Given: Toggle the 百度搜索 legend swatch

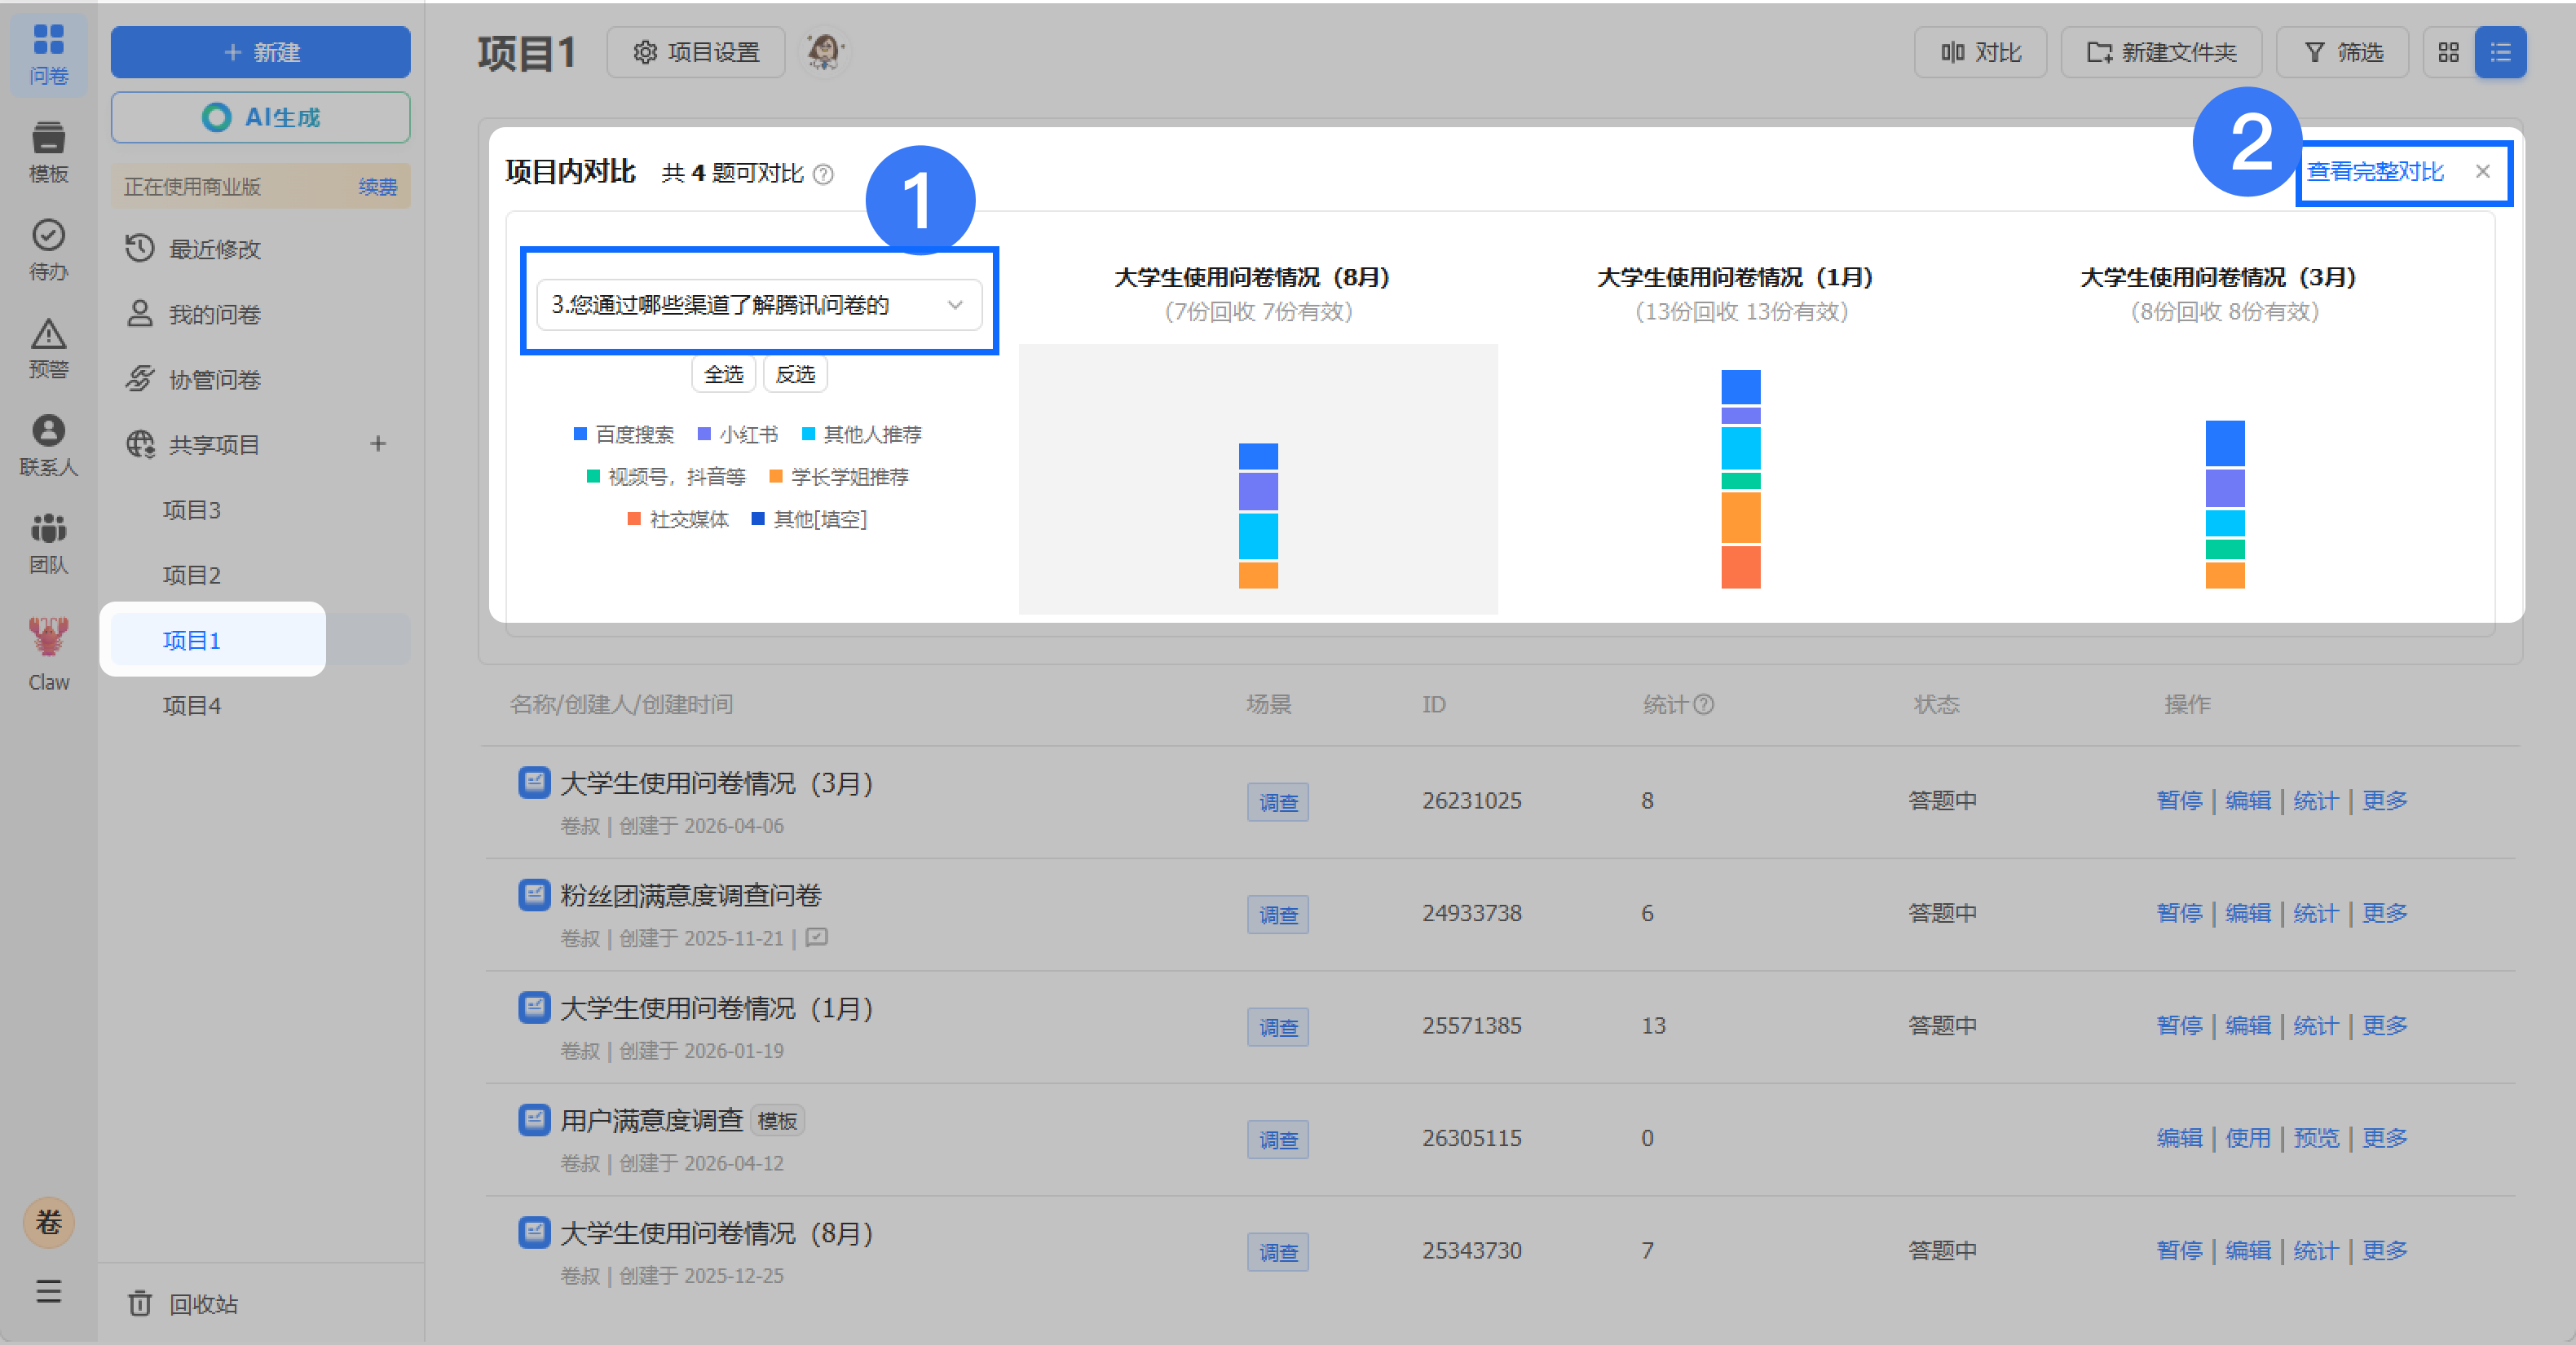Looking at the screenshot, I should 580,434.
